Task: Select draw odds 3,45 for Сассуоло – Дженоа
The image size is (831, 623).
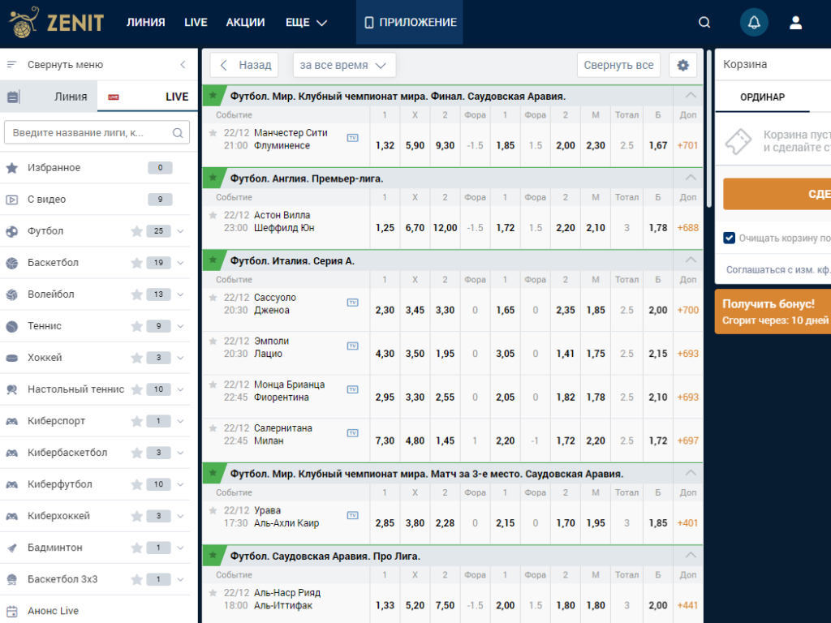Action: pos(415,311)
